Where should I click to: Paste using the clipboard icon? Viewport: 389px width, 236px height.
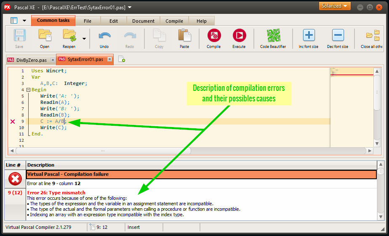tap(184, 35)
